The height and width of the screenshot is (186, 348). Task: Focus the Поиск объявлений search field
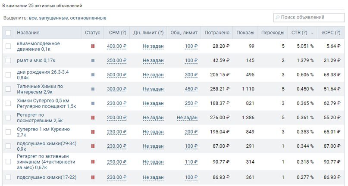pyautogui.click(x=309, y=18)
